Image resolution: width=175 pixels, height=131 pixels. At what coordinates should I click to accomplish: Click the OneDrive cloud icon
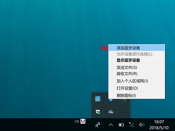(x=111, y=112)
